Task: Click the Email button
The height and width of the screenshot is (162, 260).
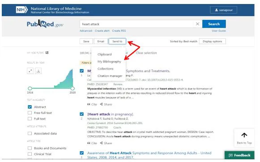Action: [101, 41]
